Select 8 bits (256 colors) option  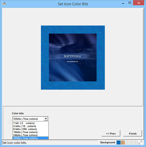[31, 129]
